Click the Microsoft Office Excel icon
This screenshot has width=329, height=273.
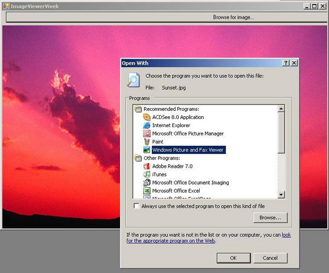(x=146, y=191)
